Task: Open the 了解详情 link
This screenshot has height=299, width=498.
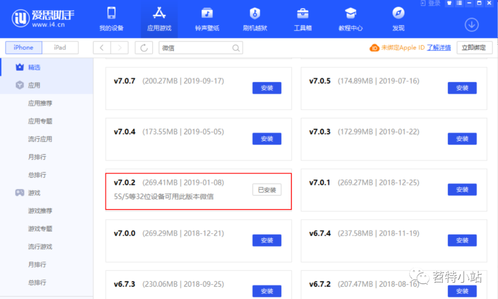Action: (x=439, y=48)
